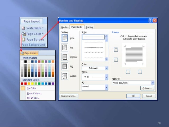Open the help button in Borders and Shading
Image resolution: width=169 pixels, height=127 pixels.
pyautogui.click(x=150, y=20)
